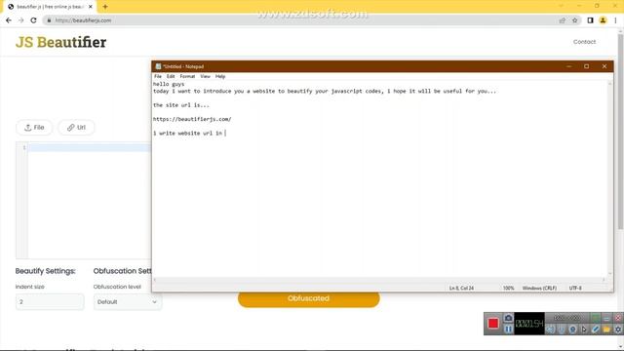Click the recorder frame counter display

click(x=567, y=318)
